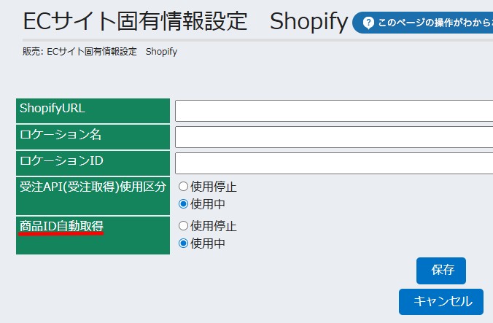Click the キャンセル button
This screenshot has width=493, height=323.
click(440, 301)
